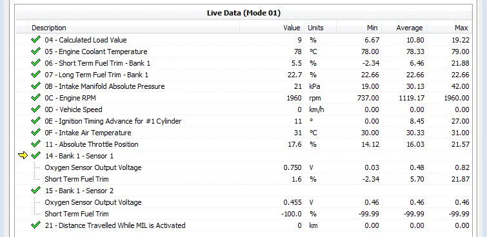Screen dimensions: 487x237
Task: Click checkmark for Intake Air Temperature
Action: (x=35, y=133)
